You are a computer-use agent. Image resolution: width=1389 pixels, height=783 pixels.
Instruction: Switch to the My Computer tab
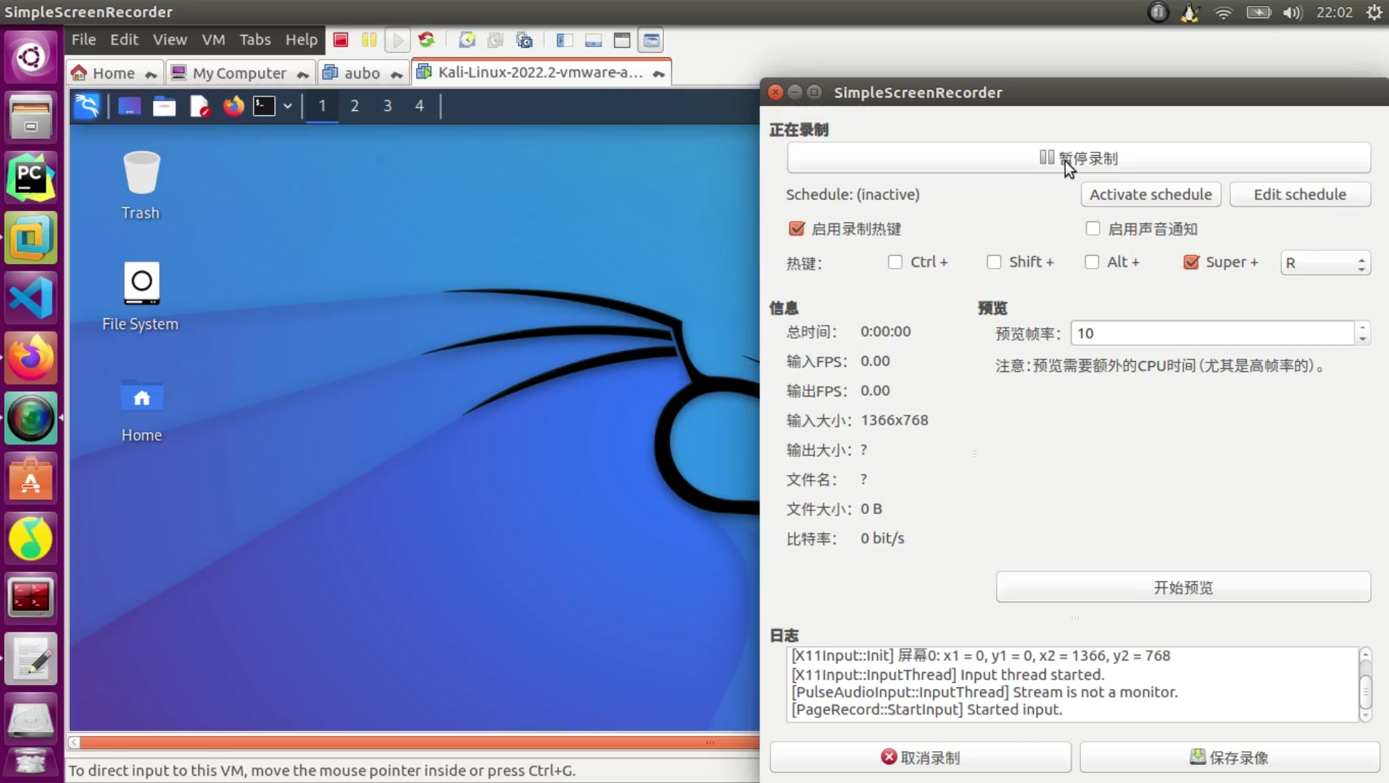pyautogui.click(x=239, y=73)
